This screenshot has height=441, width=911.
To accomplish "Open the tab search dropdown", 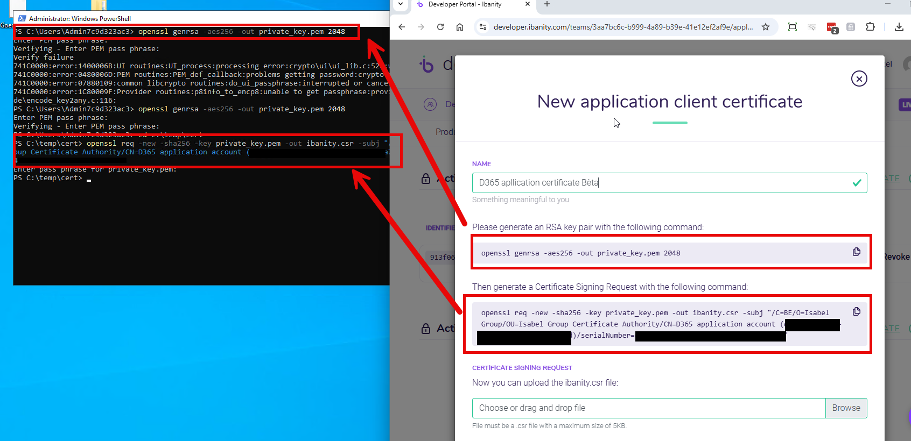I will 401,4.
